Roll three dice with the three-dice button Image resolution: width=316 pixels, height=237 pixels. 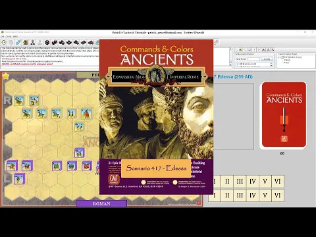click(62, 42)
